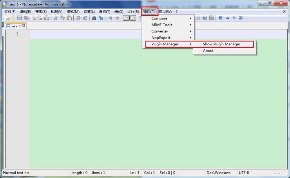Click the Zoom Out magnifier icon
The height and width of the screenshot is (178, 290).
(117, 18)
